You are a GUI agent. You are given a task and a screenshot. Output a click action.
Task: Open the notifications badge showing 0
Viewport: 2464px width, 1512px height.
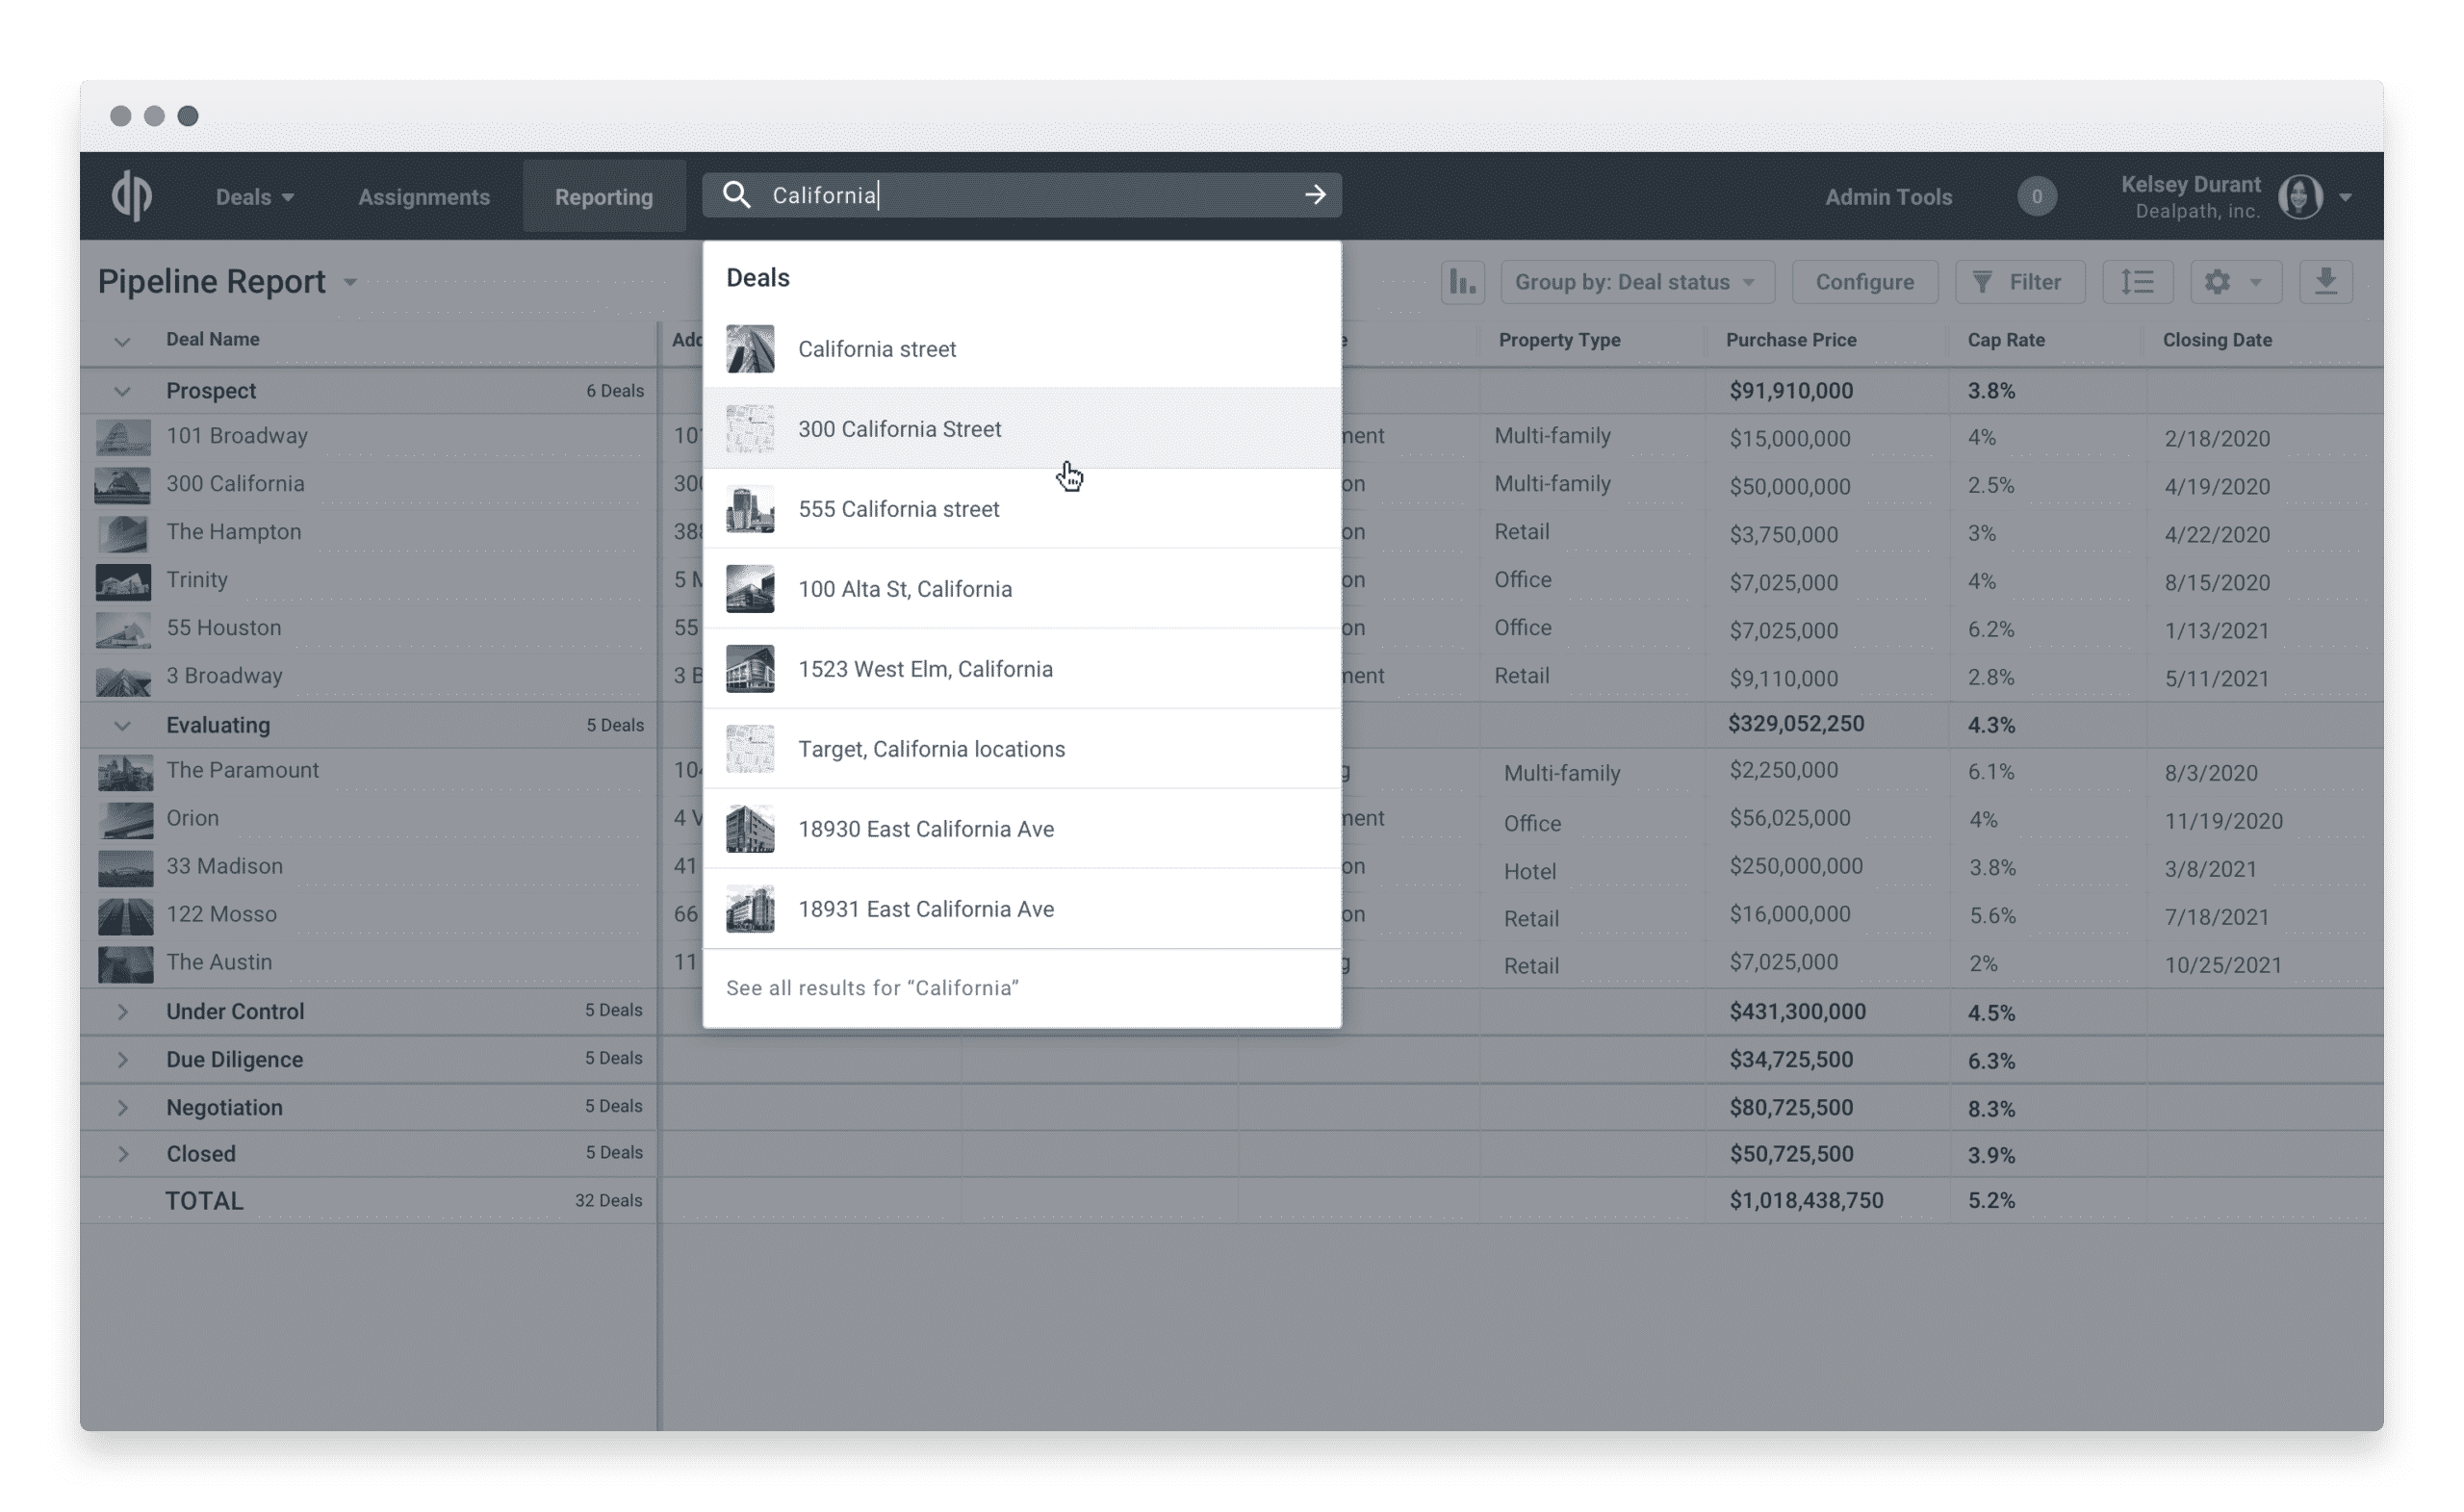pos(2036,196)
